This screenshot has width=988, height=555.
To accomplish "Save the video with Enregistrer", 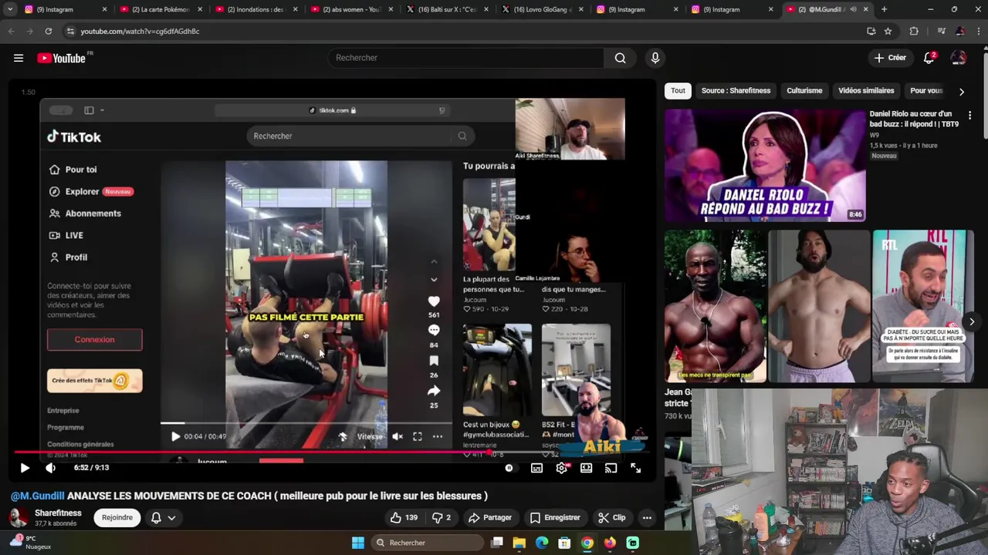I will (554, 517).
